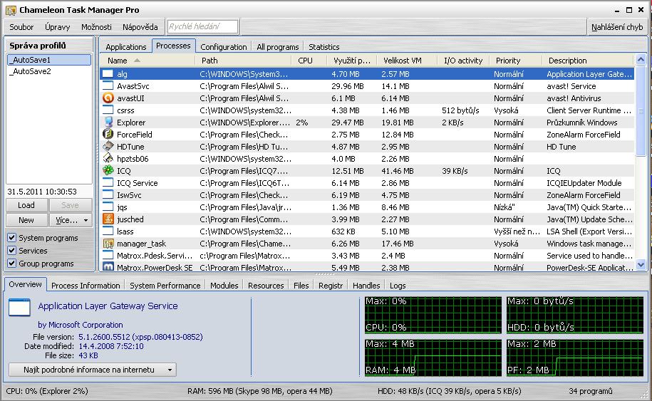Uncheck the Services checkbox
This screenshot has width=652, height=401.
[12, 251]
